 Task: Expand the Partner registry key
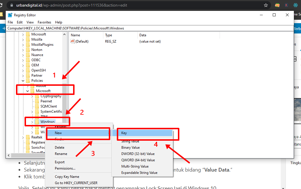point(23,76)
